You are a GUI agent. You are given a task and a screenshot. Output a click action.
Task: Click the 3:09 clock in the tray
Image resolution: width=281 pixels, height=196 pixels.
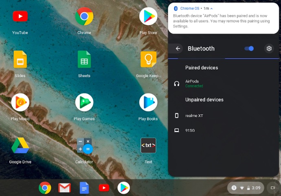tap(256, 188)
